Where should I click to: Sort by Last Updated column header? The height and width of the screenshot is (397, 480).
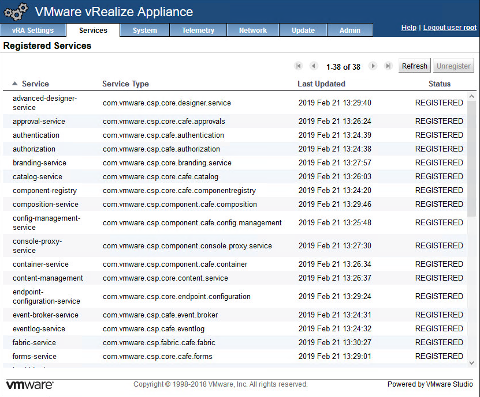(321, 84)
